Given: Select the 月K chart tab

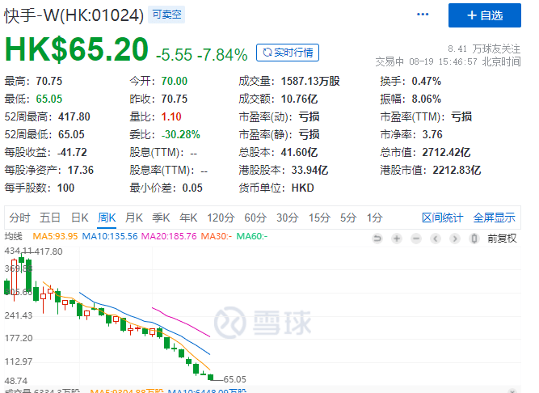Looking at the screenshot, I should pos(134,218).
